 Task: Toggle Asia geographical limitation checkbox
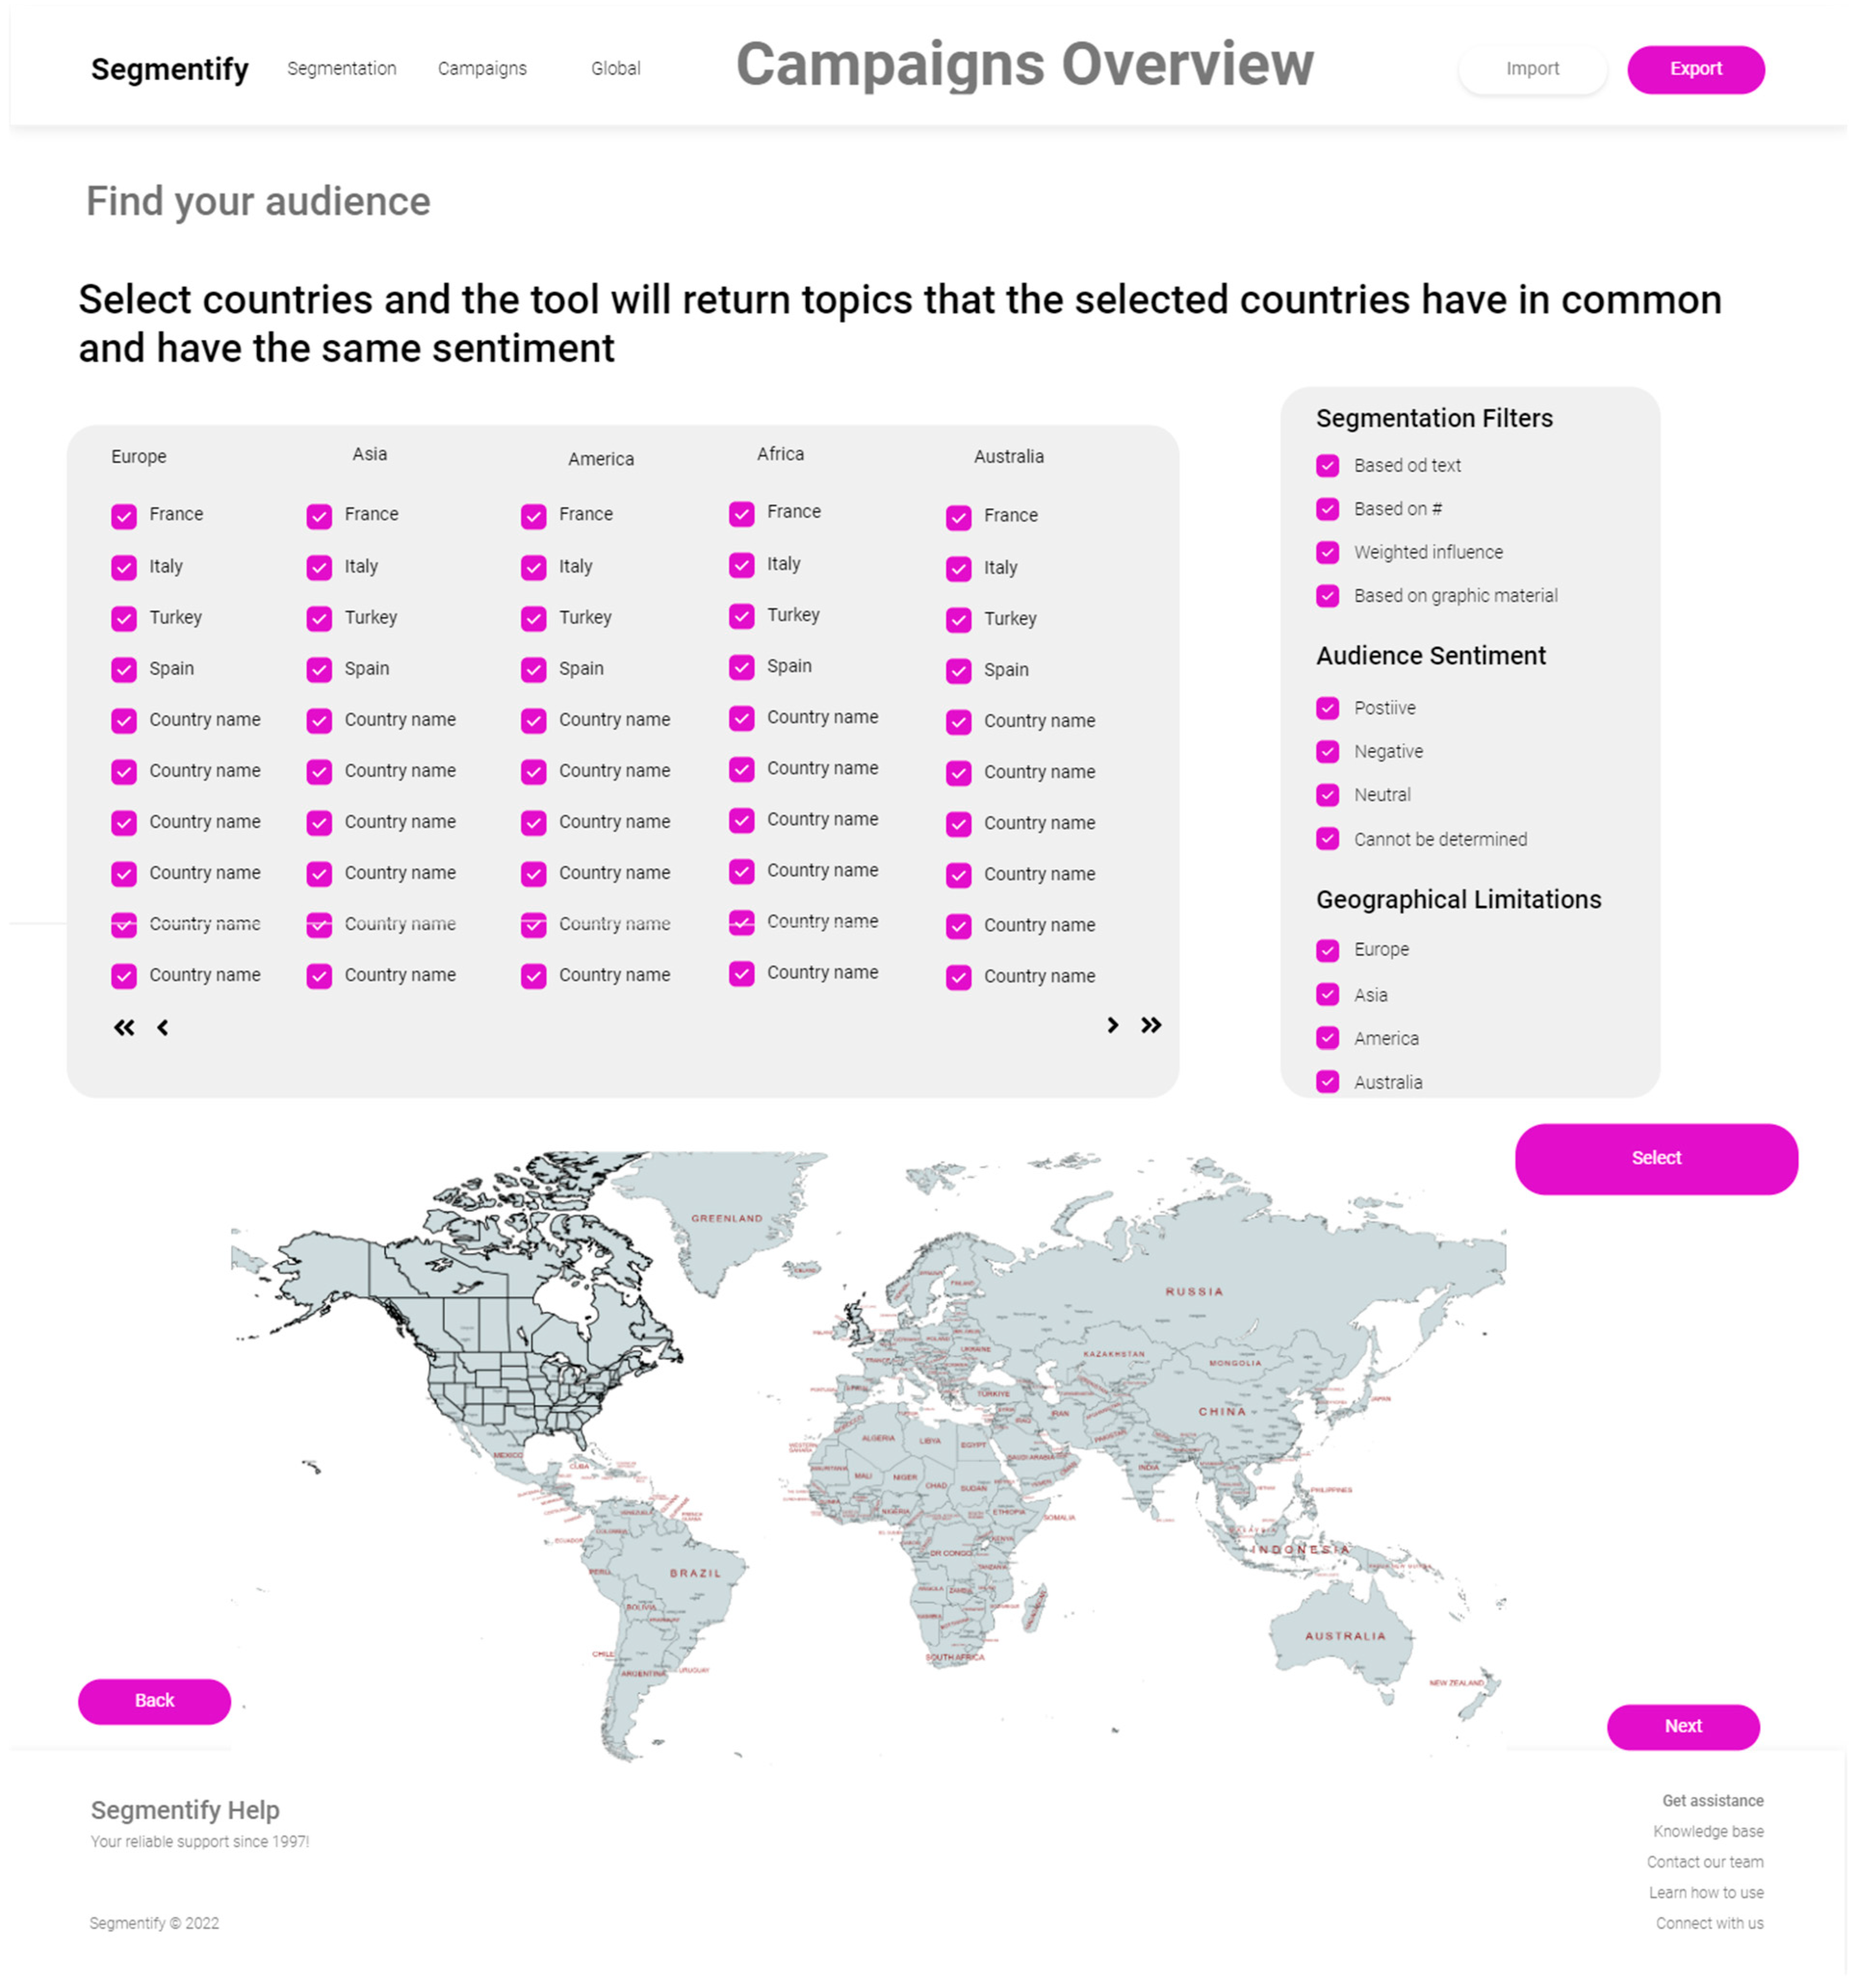coord(1327,994)
